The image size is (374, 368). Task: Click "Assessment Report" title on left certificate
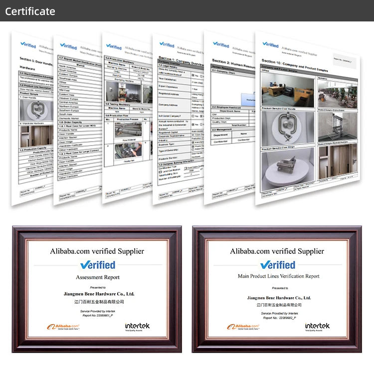(98, 277)
